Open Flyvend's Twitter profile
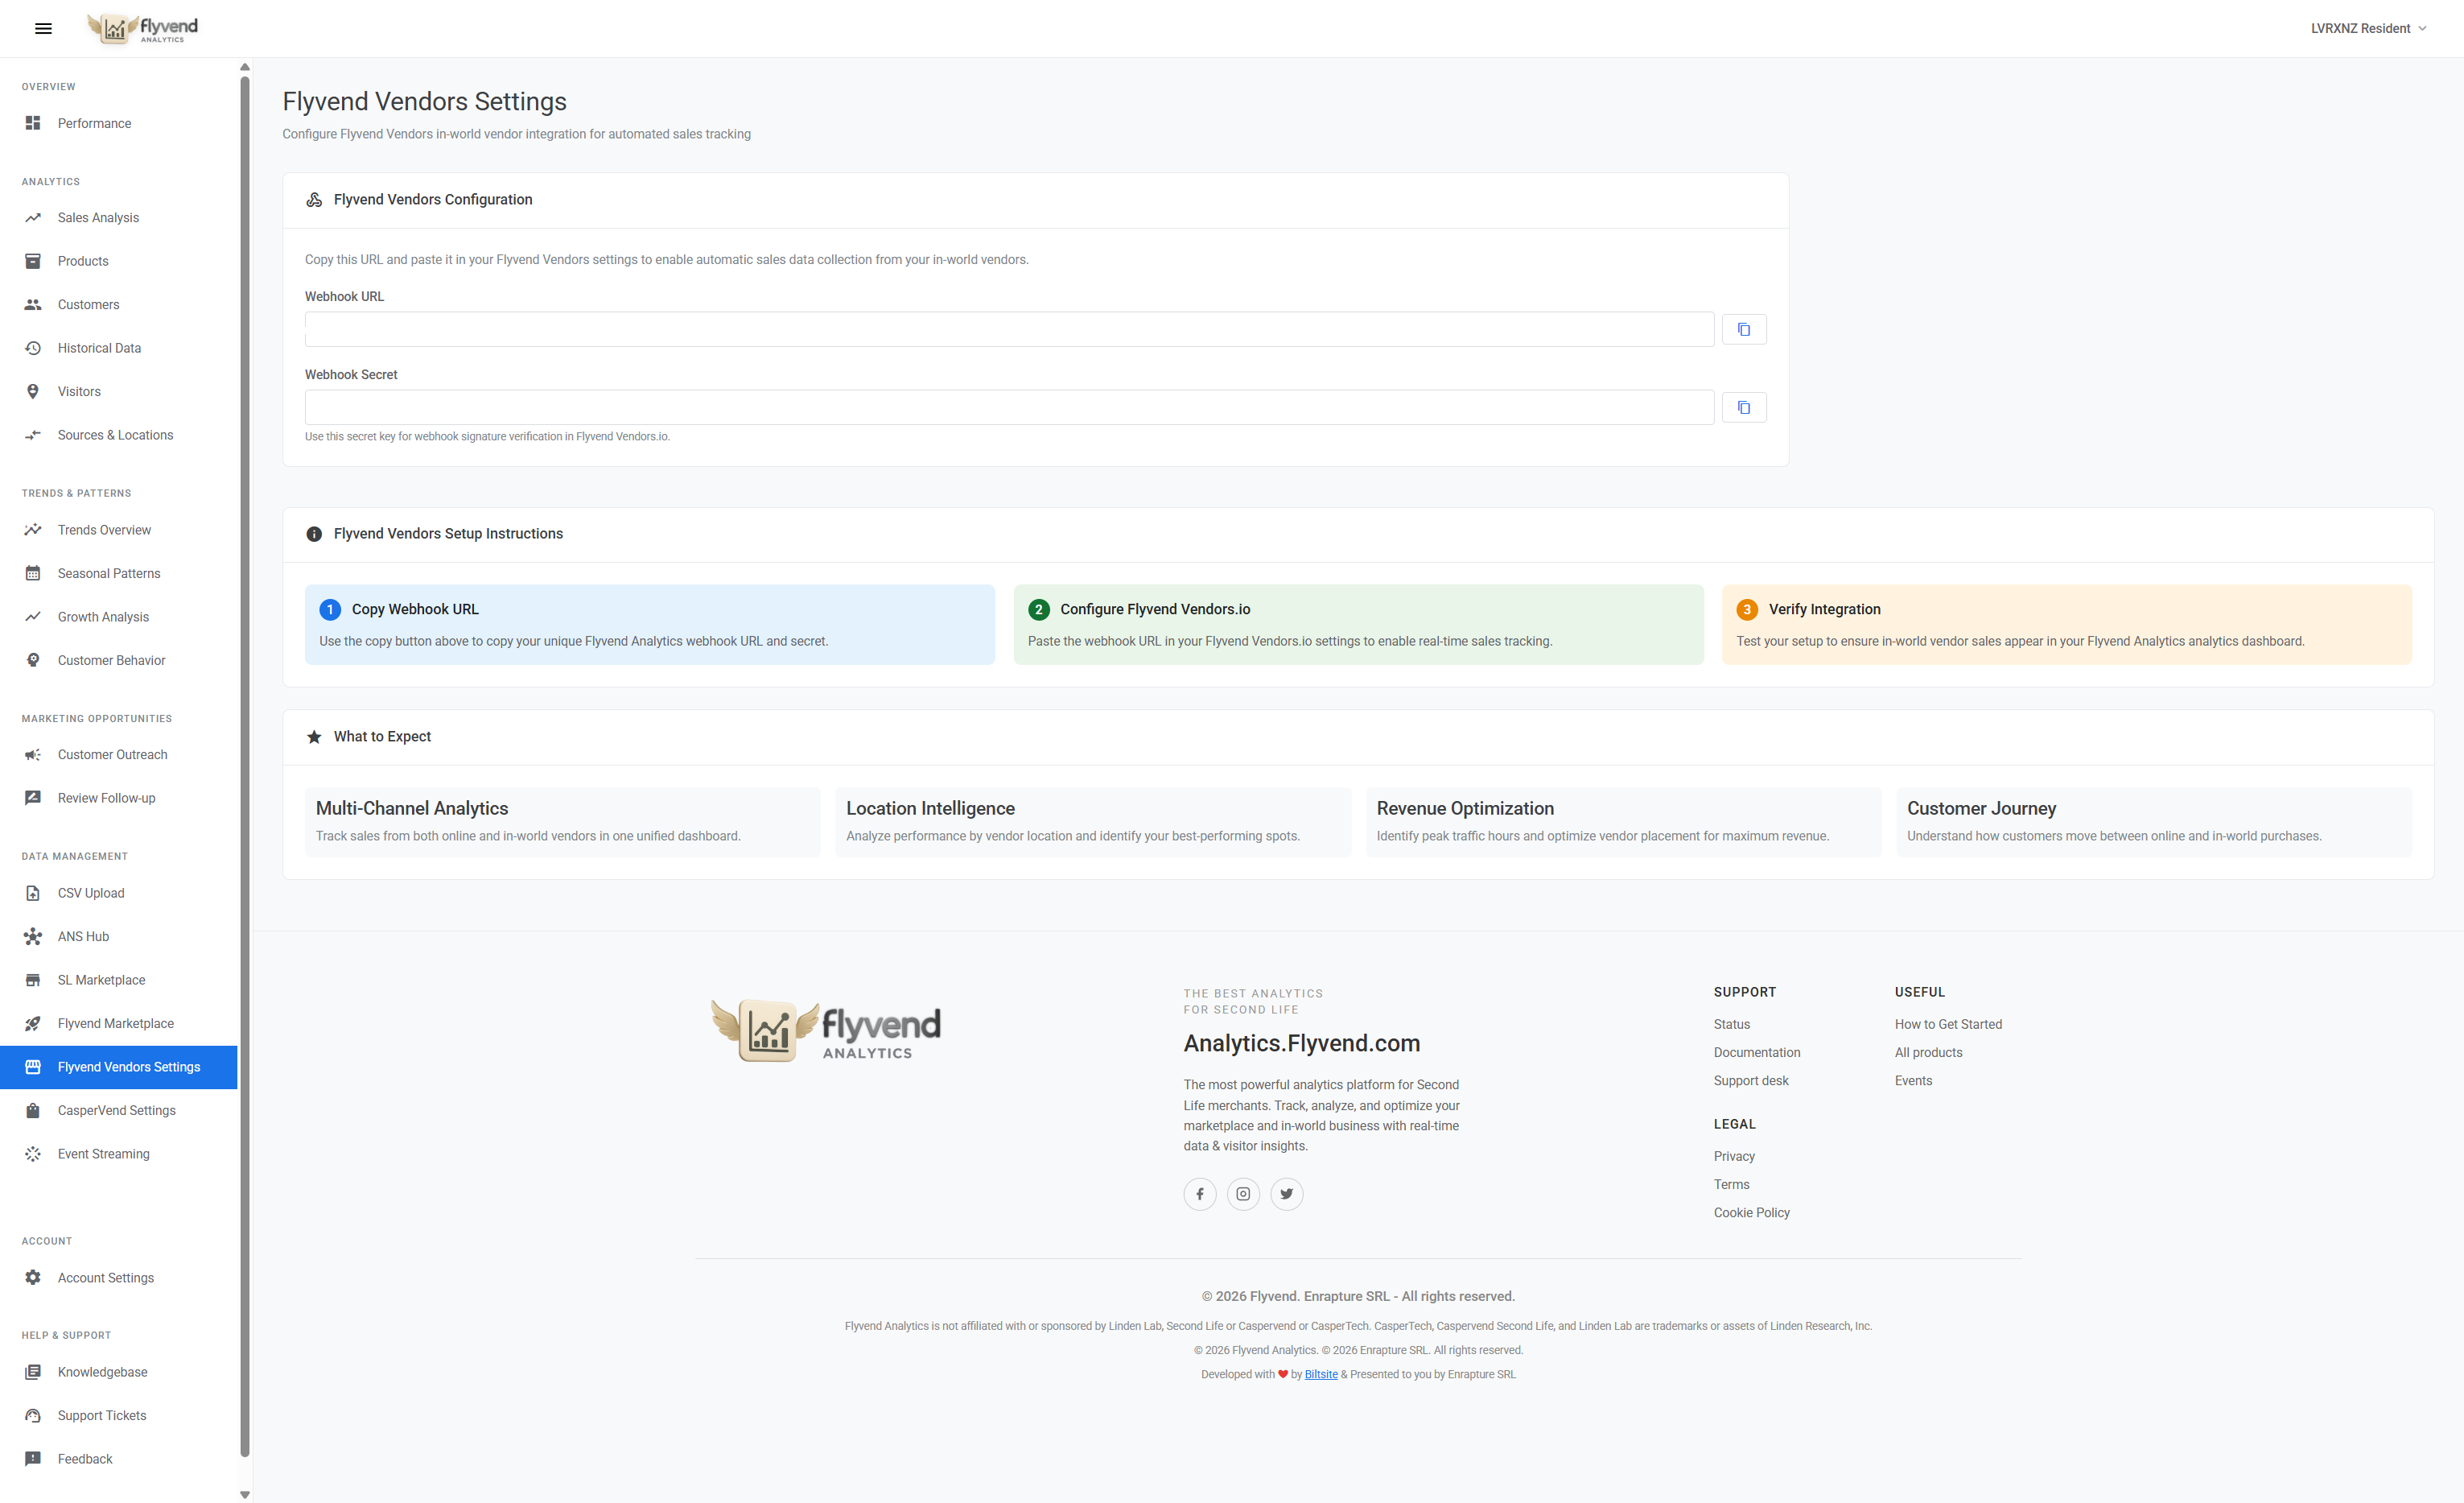2464x1503 pixels. point(1287,1194)
